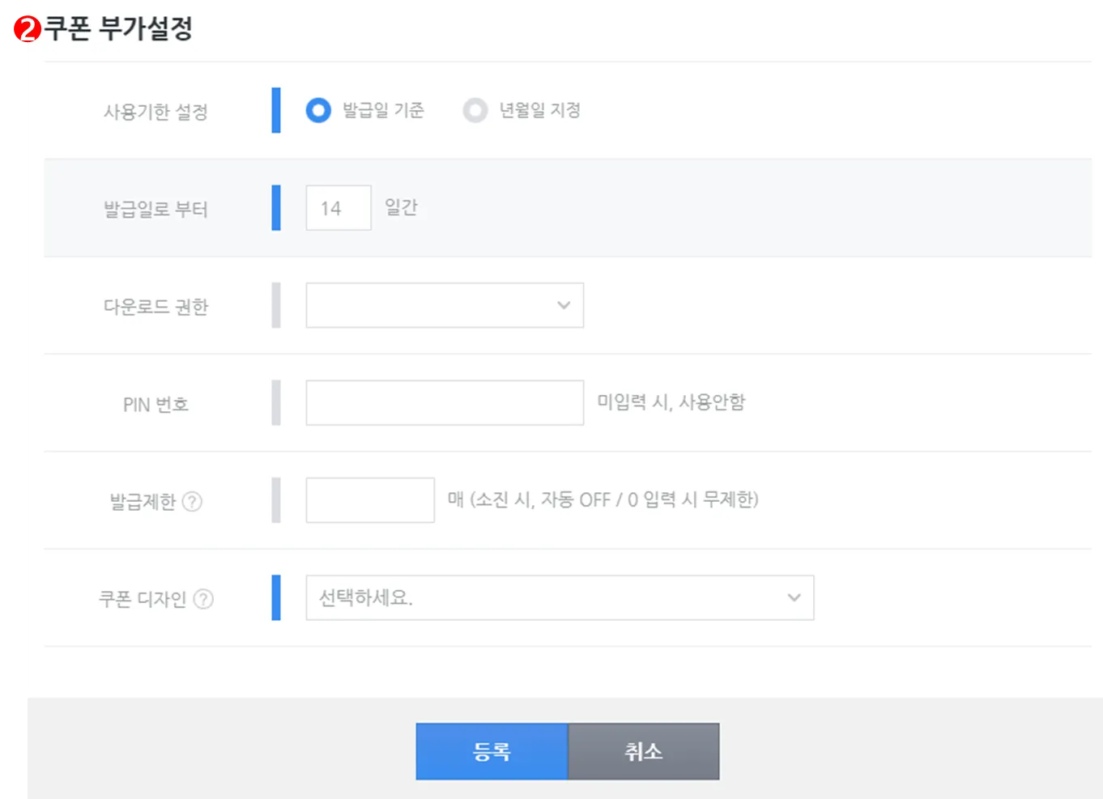
Task: Open the 쿠폰 디자인 선택하세요 dropdown
Action: tap(559, 597)
